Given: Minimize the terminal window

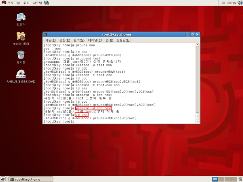Looking at the screenshot, I should (x=188, y=34).
